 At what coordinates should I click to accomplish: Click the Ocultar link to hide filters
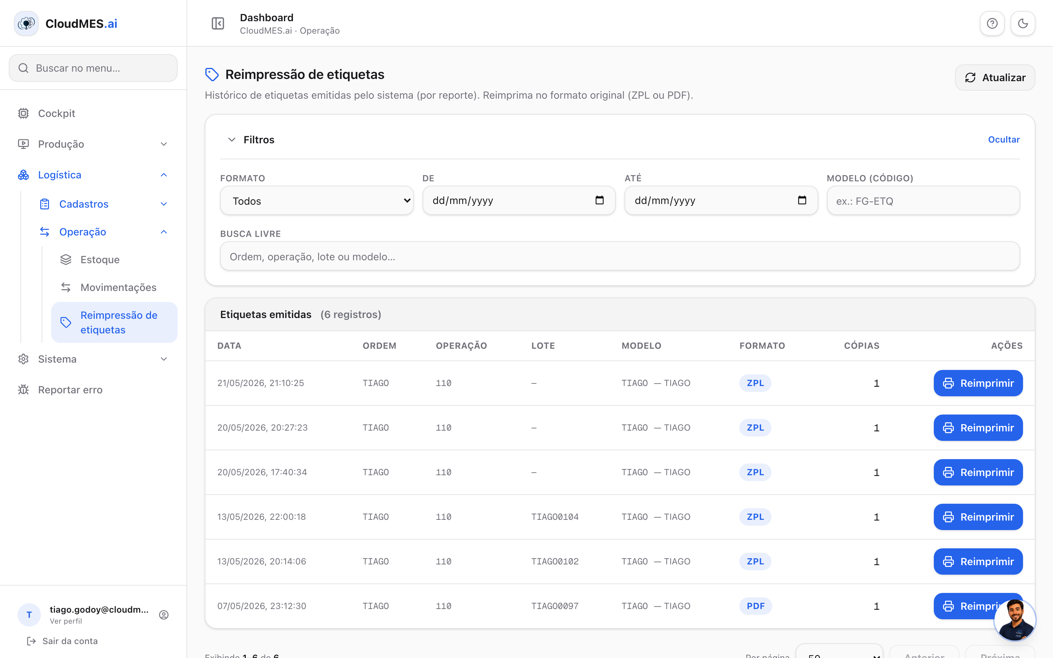pyautogui.click(x=1003, y=140)
